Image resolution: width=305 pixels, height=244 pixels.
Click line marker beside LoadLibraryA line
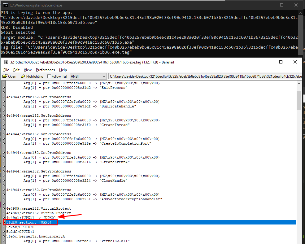point(3,236)
